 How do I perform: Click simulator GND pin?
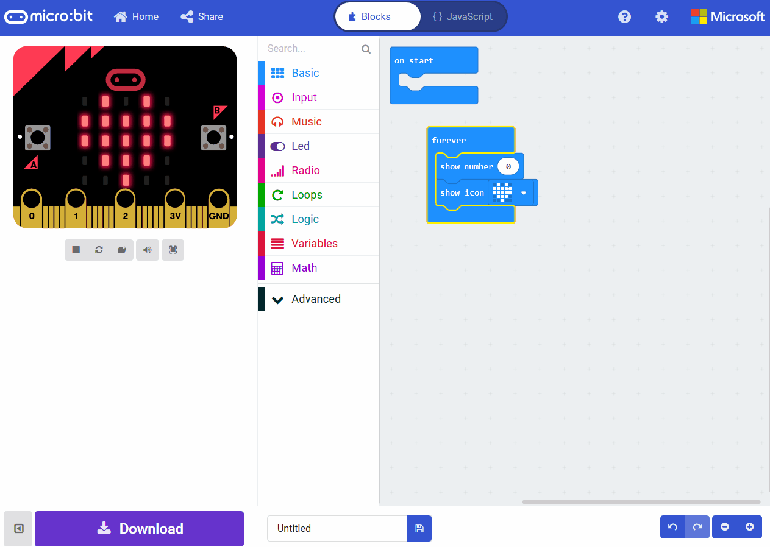point(219,208)
